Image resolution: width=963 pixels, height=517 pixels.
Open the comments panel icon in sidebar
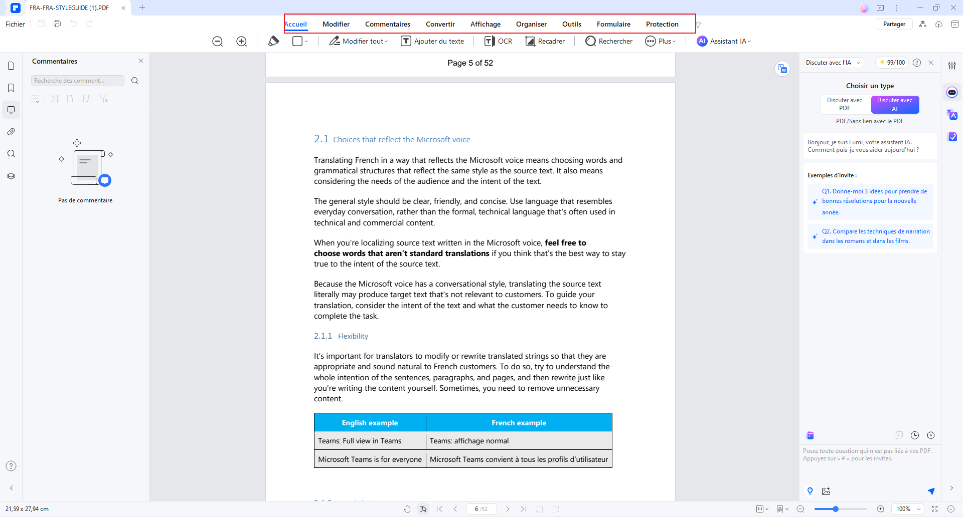click(11, 110)
